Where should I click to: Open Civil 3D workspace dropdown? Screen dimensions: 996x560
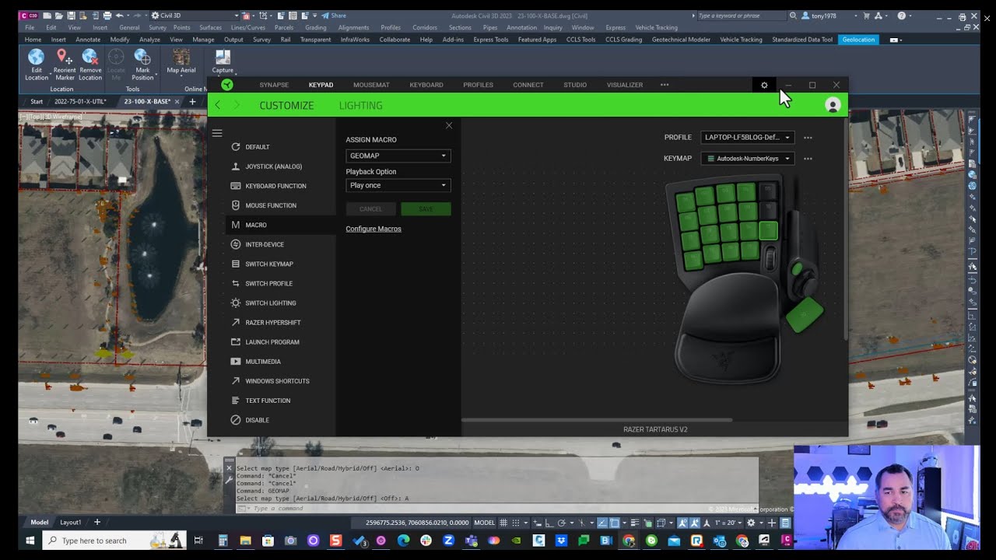point(195,16)
